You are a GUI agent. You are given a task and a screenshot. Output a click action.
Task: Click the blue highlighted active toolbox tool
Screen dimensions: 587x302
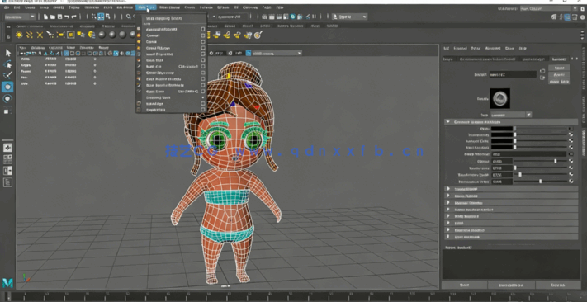[x=8, y=87]
